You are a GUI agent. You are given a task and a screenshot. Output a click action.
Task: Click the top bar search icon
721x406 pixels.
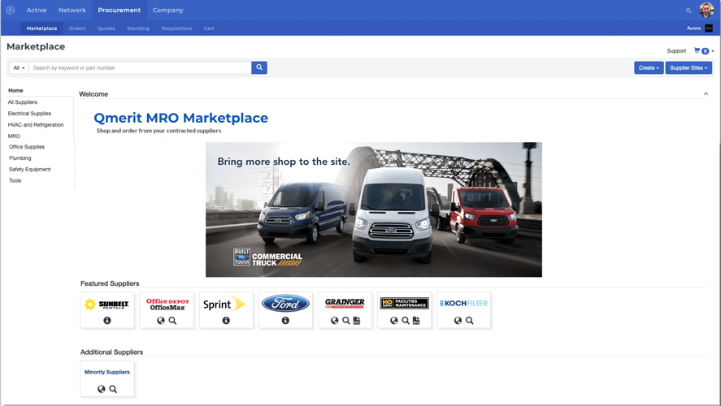[x=688, y=11]
